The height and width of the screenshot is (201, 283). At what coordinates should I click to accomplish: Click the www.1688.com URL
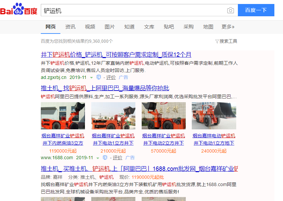point(57,158)
